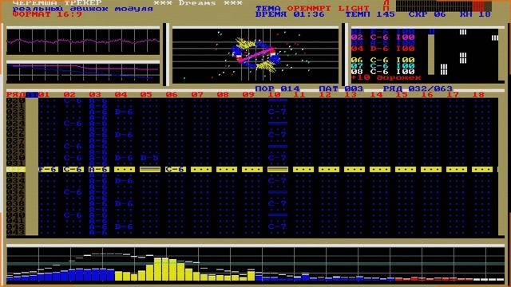Click the pitch envelope graph below the oscilloscope
The image size is (511, 287).
pos(83,73)
